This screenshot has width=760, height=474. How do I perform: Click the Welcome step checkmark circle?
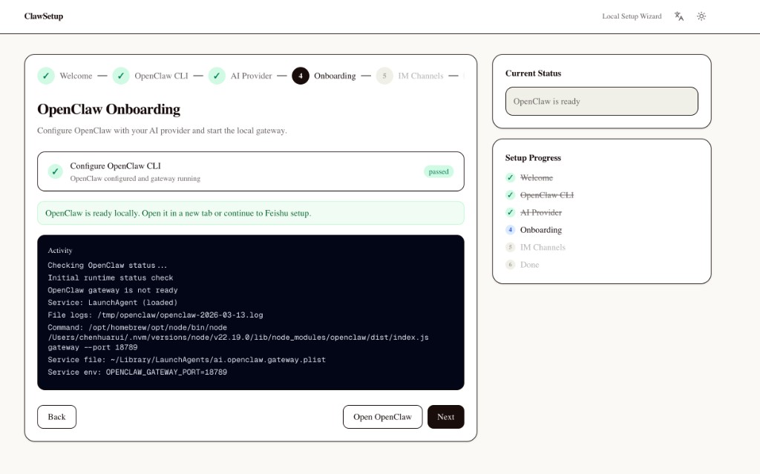[x=46, y=76]
